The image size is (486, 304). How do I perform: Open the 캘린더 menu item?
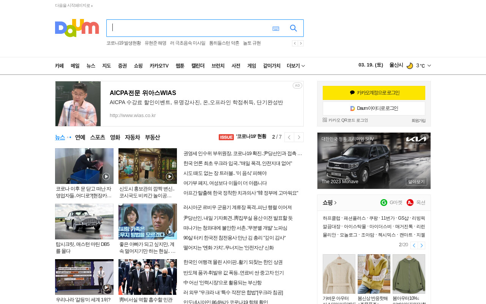pyautogui.click(x=198, y=66)
